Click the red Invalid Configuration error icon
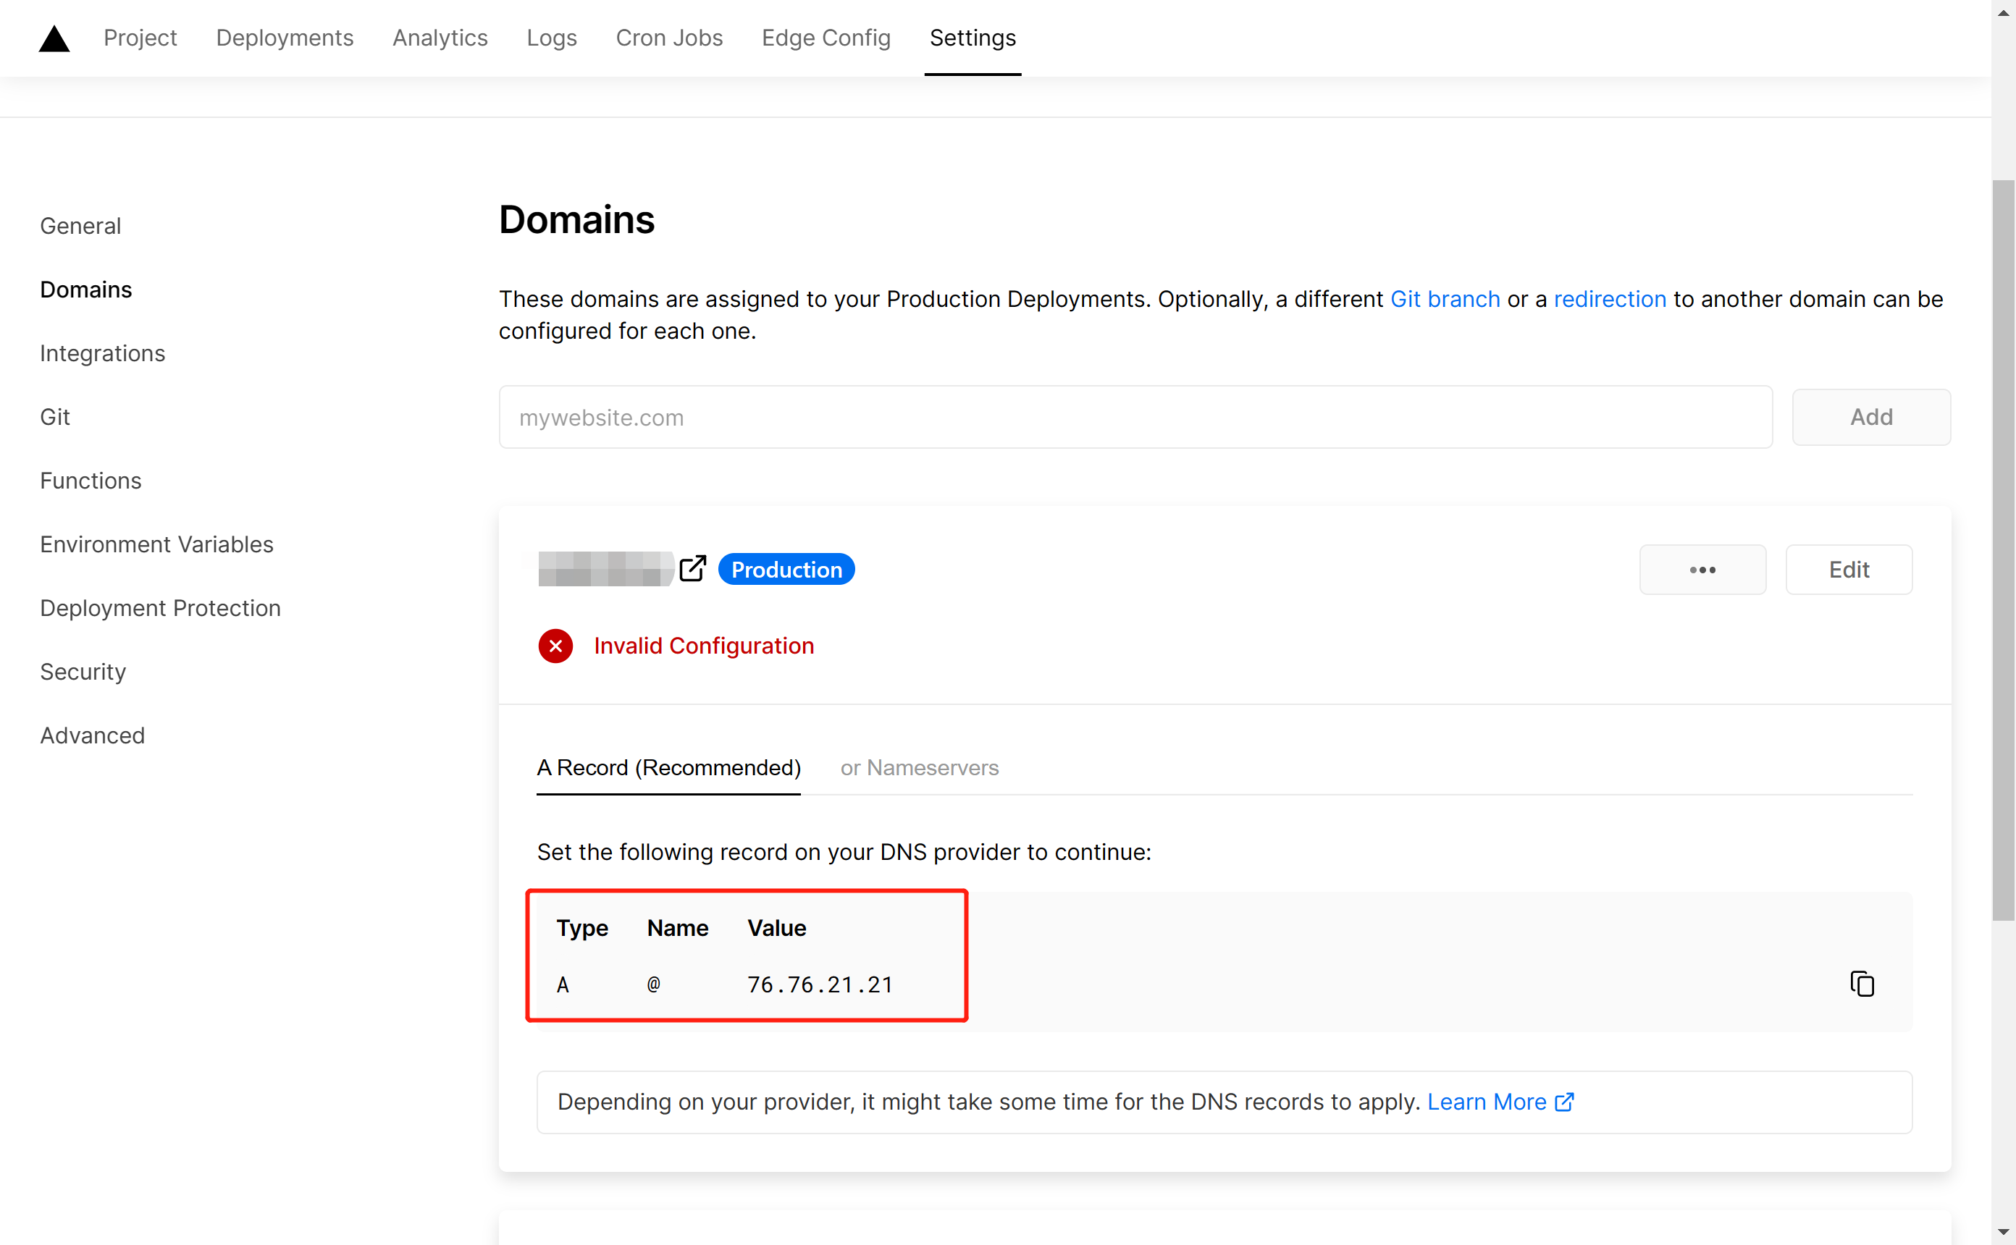The height and width of the screenshot is (1245, 2016). [556, 646]
